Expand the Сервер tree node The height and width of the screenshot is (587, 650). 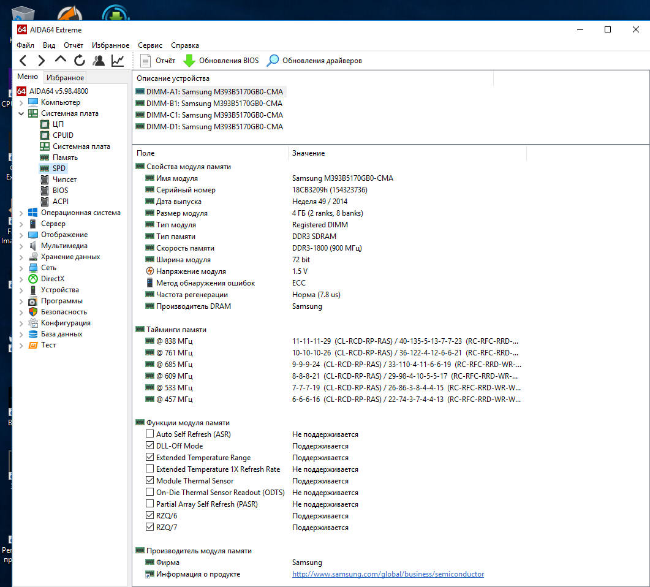(21, 224)
